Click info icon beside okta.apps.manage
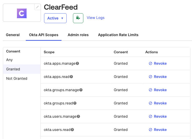 tap(77, 63)
